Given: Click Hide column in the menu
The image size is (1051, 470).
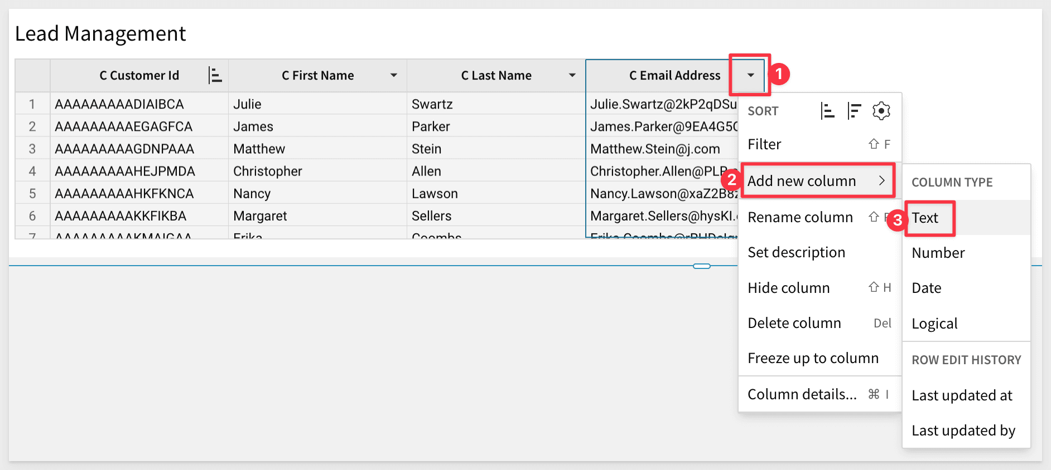Looking at the screenshot, I should pyautogui.click(x=789, y=288).
